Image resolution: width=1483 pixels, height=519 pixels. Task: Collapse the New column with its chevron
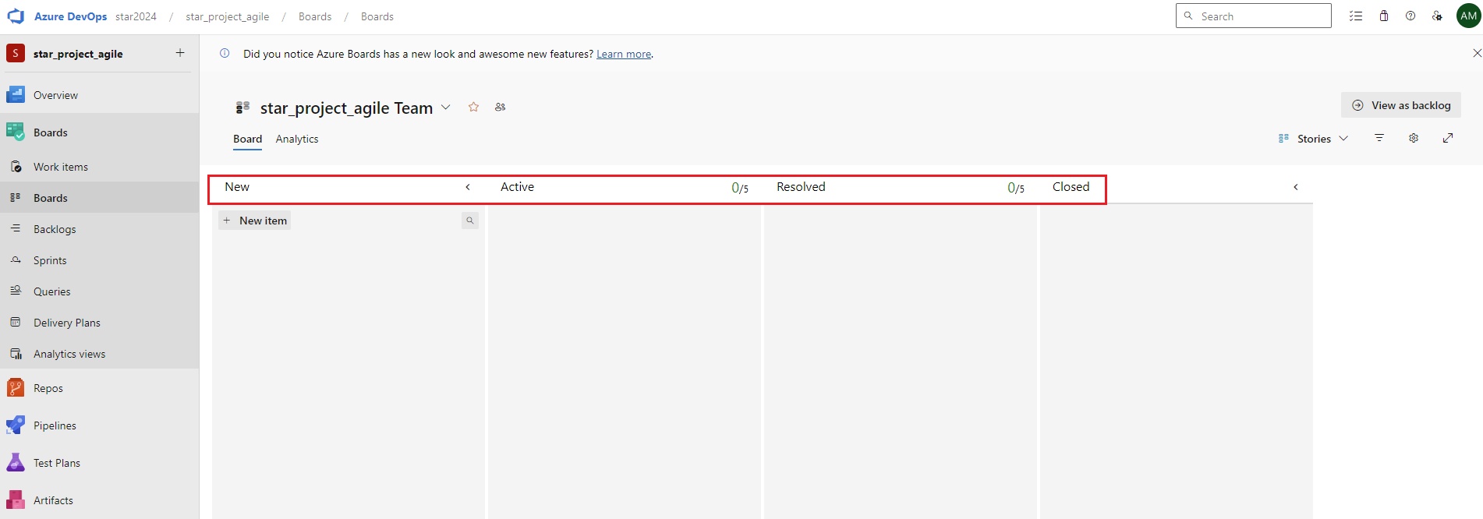pos(468,187)
